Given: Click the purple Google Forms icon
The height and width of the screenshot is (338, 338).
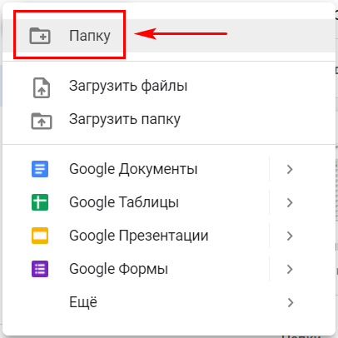Looking at the screenshot, I should tap(40, 269).
